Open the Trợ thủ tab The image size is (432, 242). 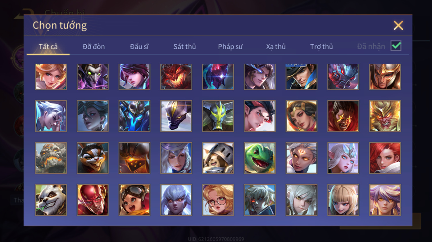321,47
